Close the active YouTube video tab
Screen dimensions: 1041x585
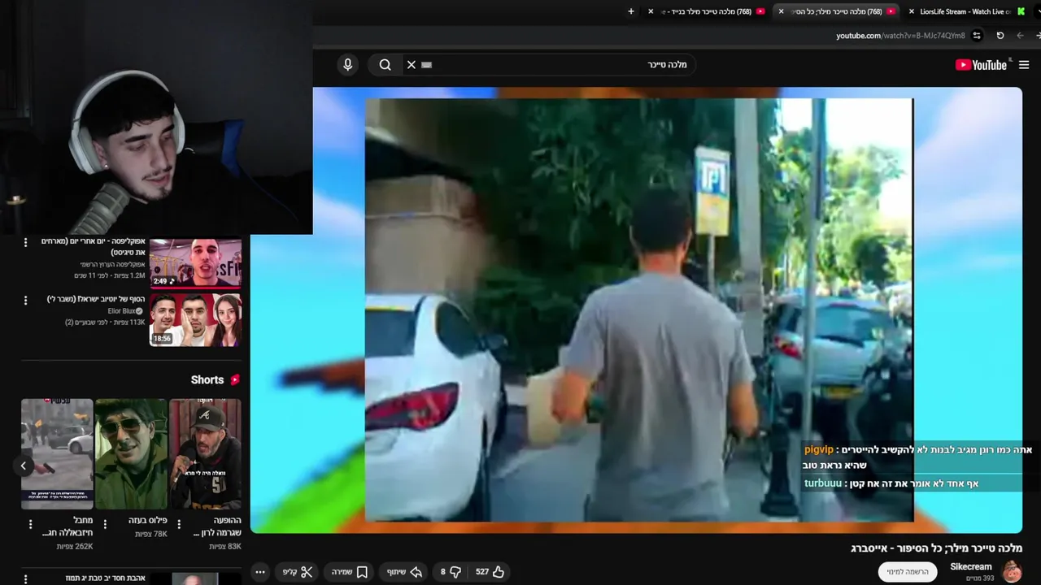781,11
